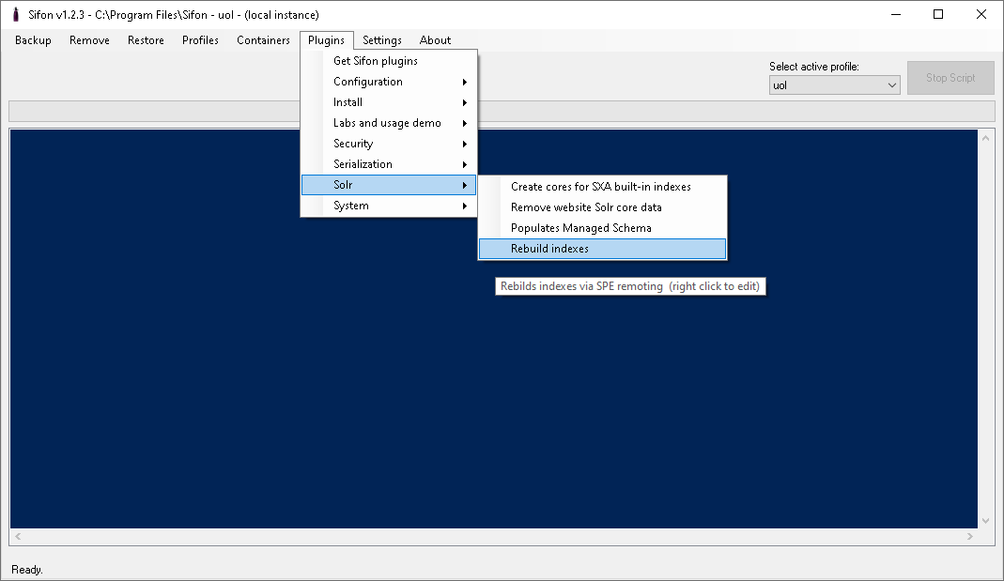This screenshot has height=581, width=1004.
Task: Select Remove website Solr core data
Action: point(586,207)
